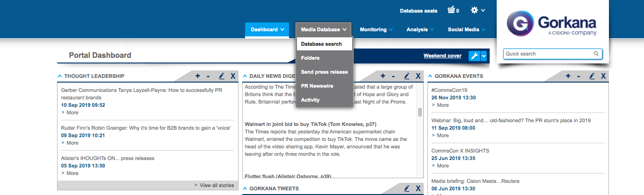Image resolution: width=644 pixels, height=195 pixels.
Task: Collapse Gorkana Events with its caret
Action: tap(430, 76)
